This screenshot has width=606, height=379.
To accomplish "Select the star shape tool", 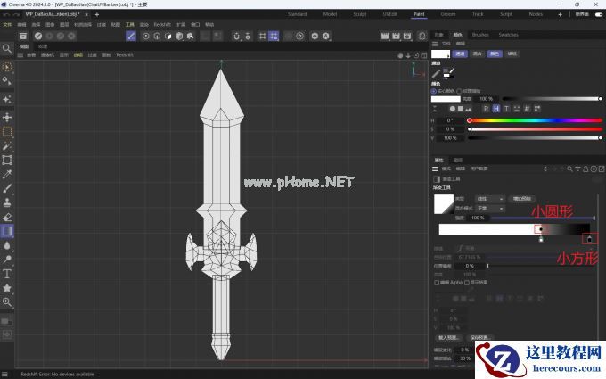I will pyautogui.click(x=7, y=288).
